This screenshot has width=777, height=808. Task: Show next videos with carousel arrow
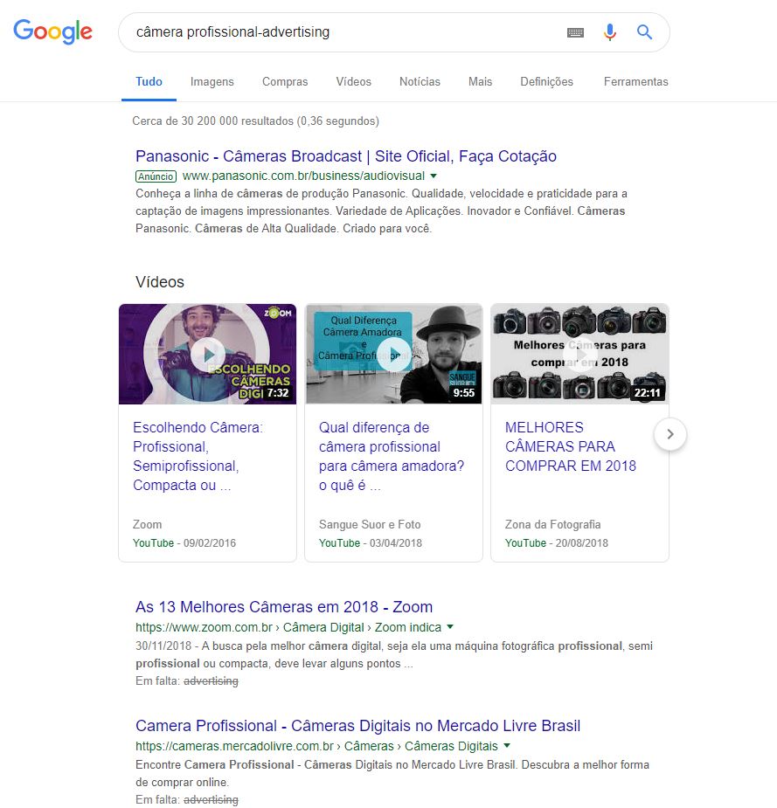670,433
